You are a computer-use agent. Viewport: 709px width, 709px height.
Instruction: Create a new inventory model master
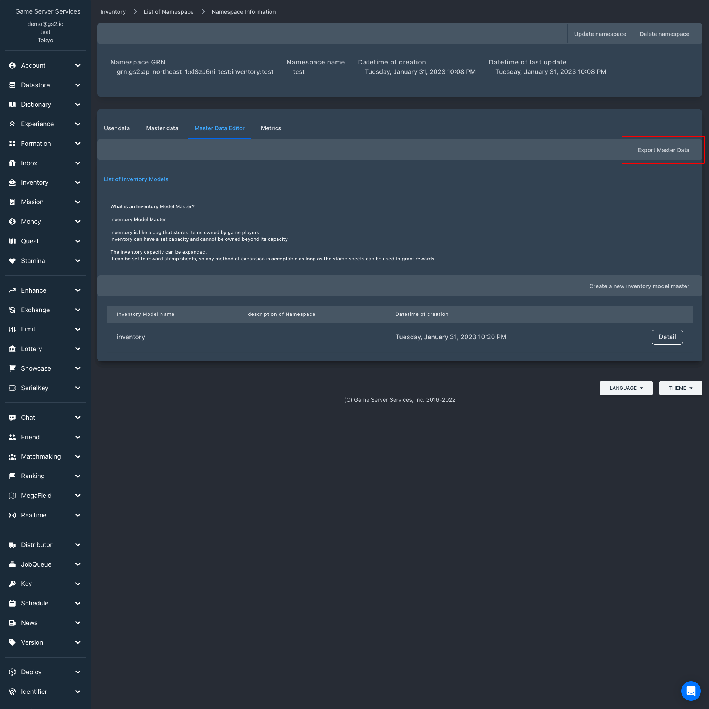(639, 286)
